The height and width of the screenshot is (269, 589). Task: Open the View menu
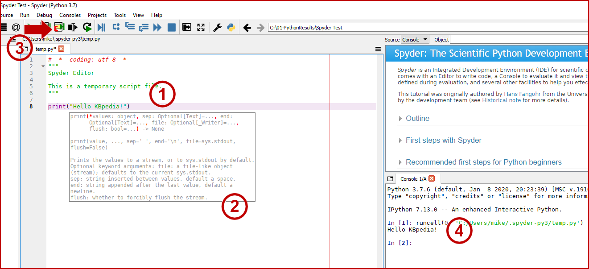click(138, 15)
